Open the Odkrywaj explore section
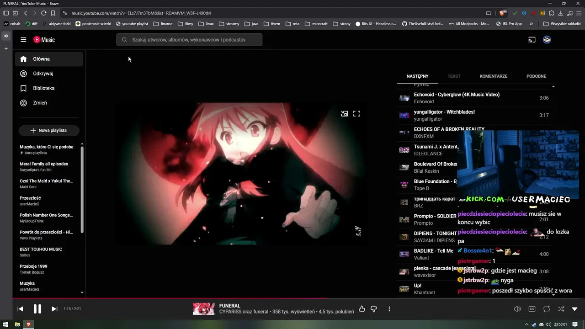 point(49,74)
